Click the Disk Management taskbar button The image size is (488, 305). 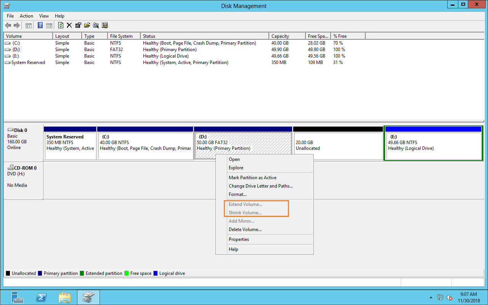[88, 297]
